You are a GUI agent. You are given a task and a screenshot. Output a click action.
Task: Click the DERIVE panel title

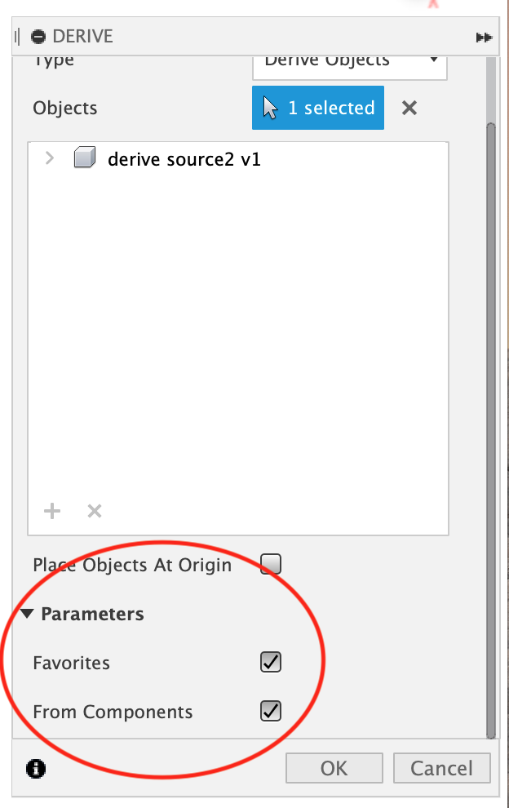82,37
